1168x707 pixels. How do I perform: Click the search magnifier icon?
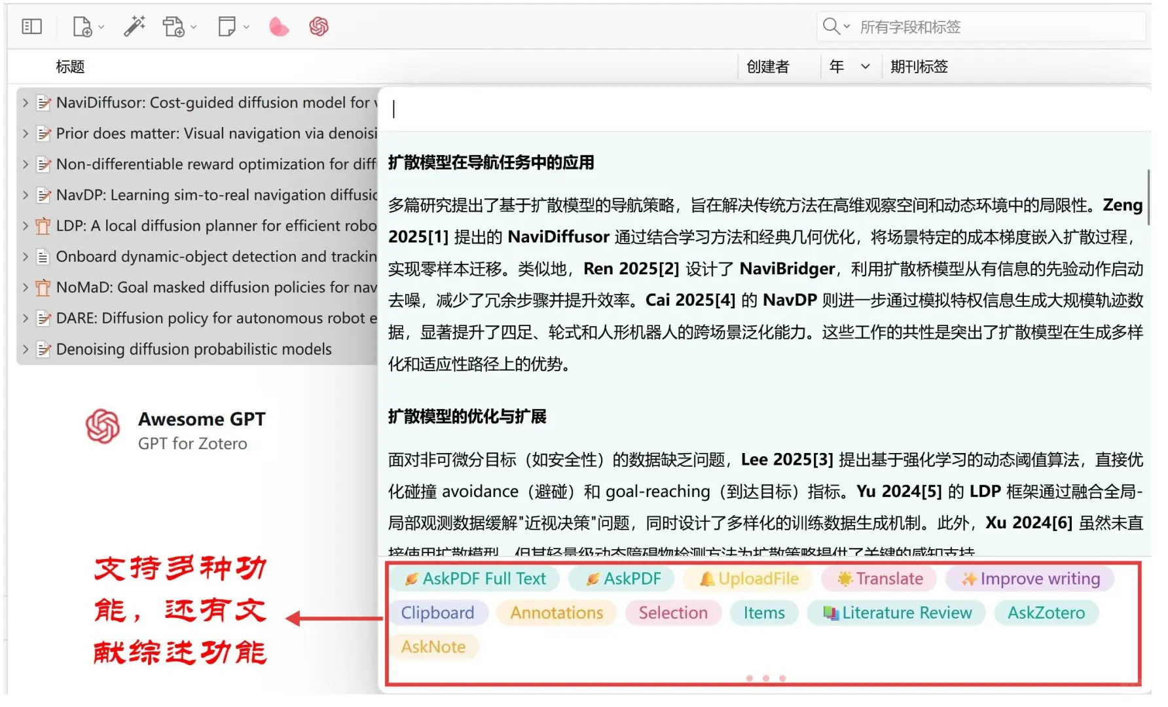830,26
